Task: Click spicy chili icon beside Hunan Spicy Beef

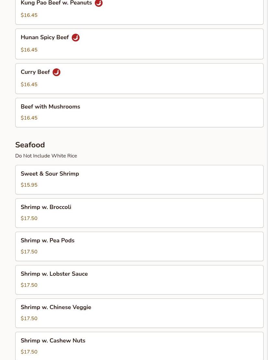Action: tap(75, 37)
